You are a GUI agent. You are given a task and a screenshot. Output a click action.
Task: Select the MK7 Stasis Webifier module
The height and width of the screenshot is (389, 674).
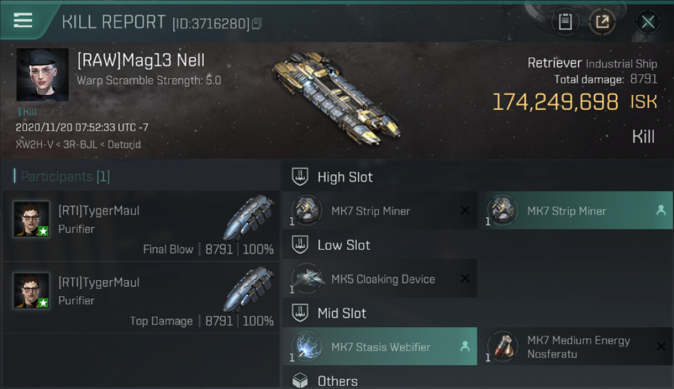coord(380,346)
